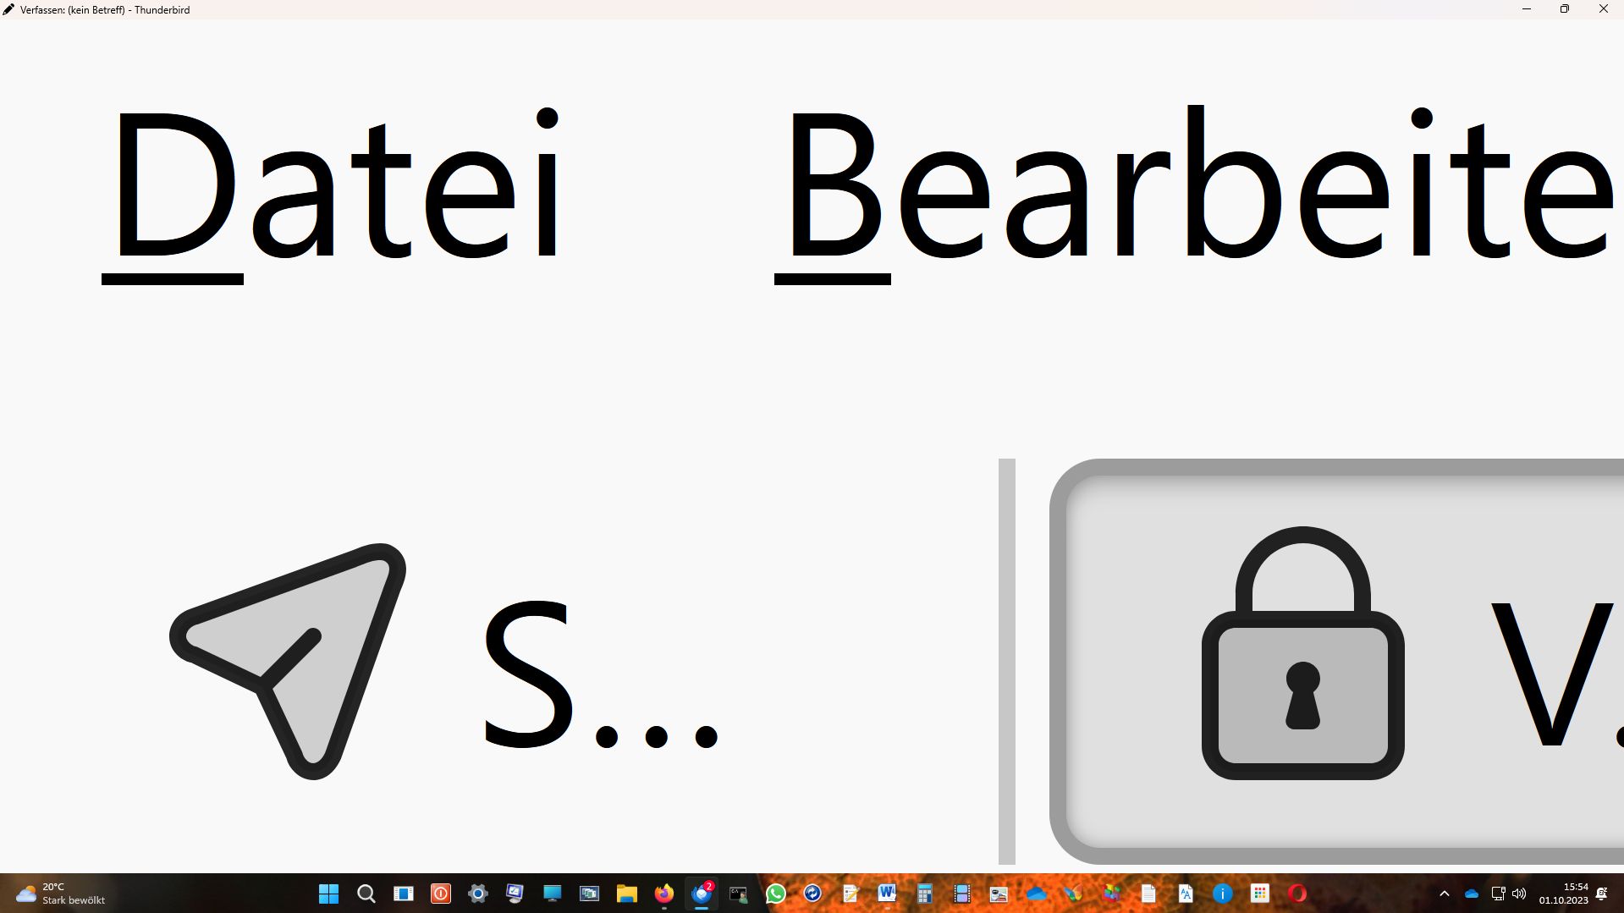Screen dimensions: 1624x913
Task: Open the Calculator taskbar icon
Action: coord(924,894)
